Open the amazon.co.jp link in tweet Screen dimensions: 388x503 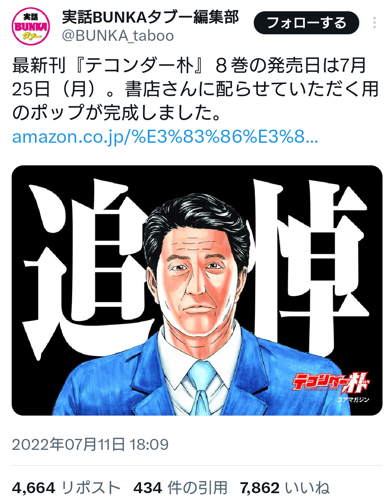165,137
